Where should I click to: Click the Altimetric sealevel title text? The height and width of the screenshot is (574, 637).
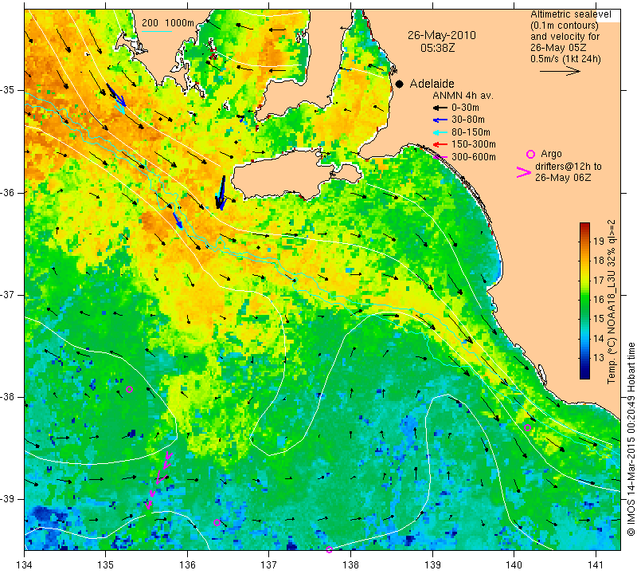[571, 14]
